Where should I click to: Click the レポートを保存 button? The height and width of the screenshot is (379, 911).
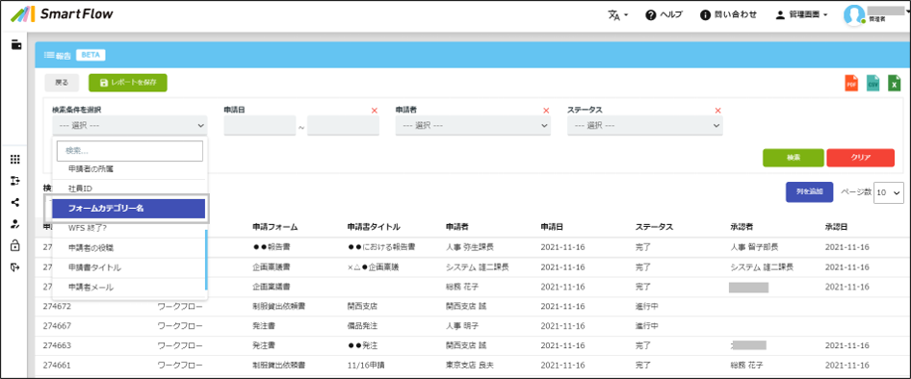(128, 83)
